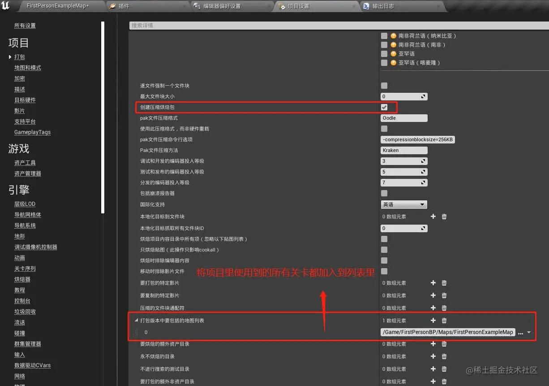Click the plugin icon on 插件 tab

112,6
